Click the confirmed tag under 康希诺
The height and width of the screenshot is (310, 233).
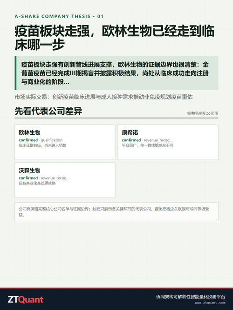point(131,140)
